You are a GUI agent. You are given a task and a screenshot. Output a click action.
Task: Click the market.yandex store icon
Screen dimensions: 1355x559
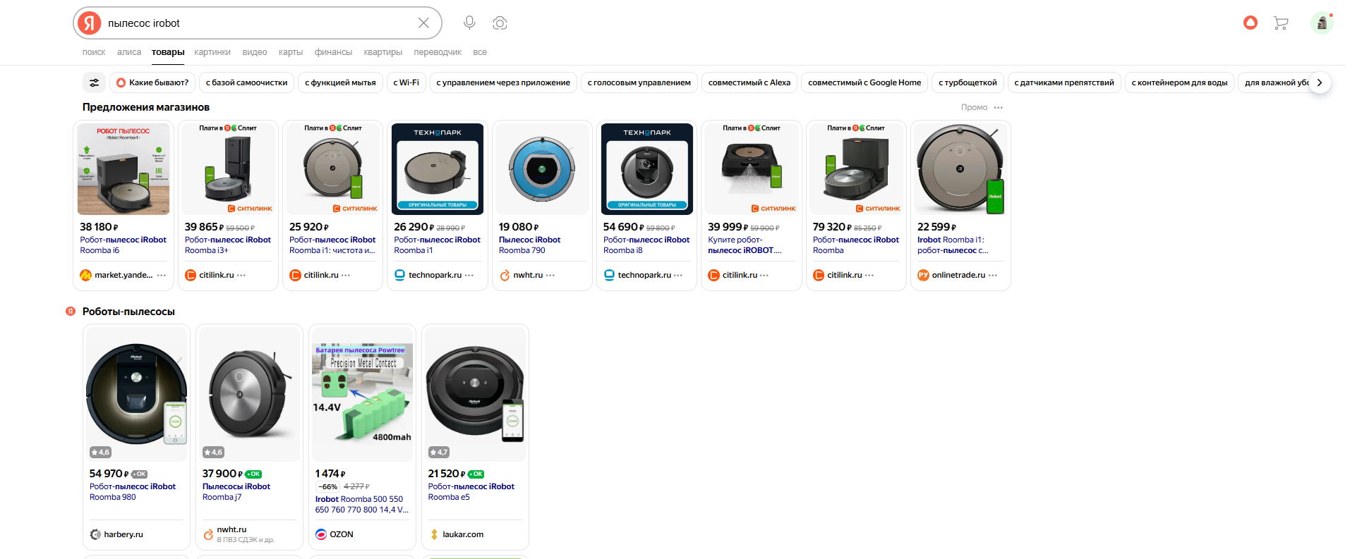point(86,275)
